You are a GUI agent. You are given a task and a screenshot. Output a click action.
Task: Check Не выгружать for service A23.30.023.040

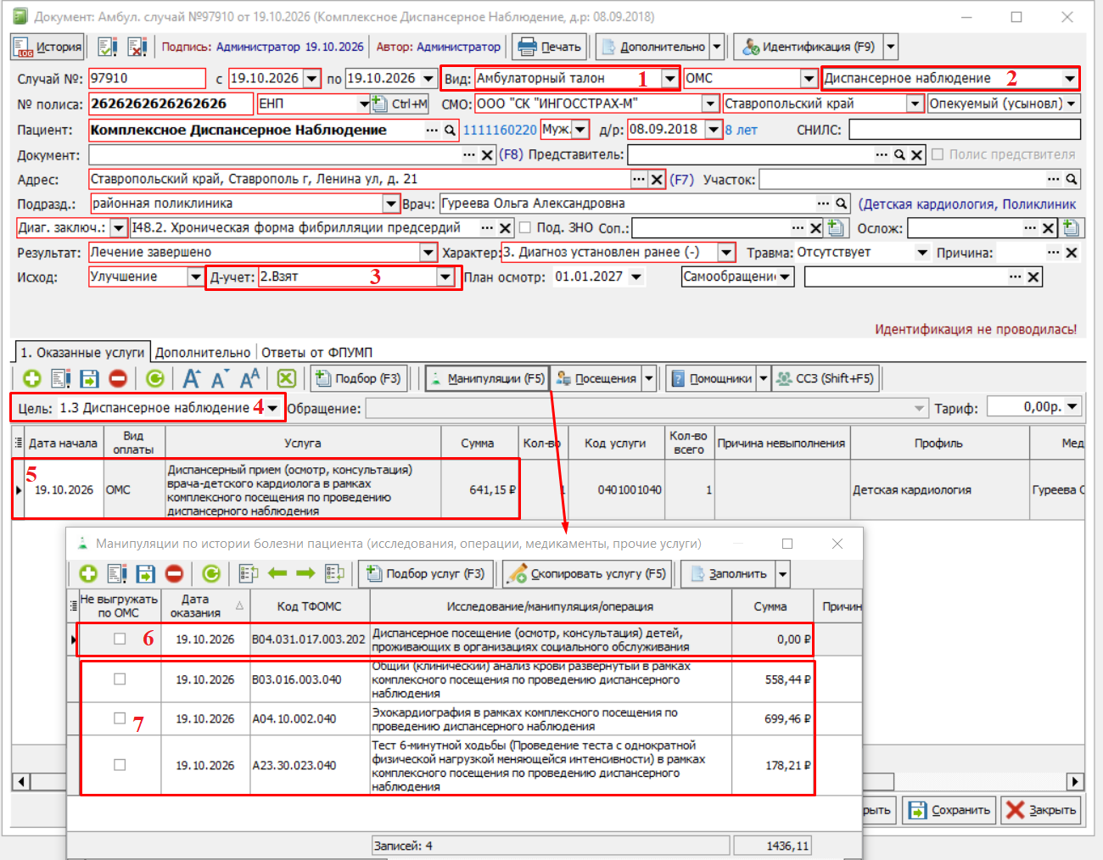(120, 765)
